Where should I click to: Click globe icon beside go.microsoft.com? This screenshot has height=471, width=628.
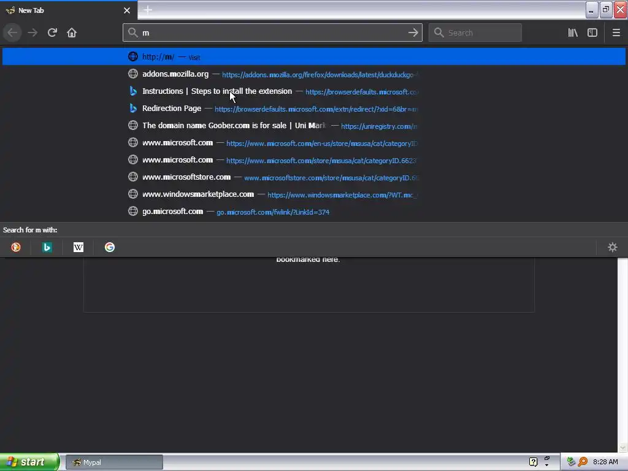point(133,211)
